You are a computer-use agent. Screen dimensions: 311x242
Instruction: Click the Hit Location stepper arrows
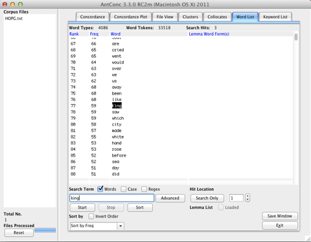(248, 198)
